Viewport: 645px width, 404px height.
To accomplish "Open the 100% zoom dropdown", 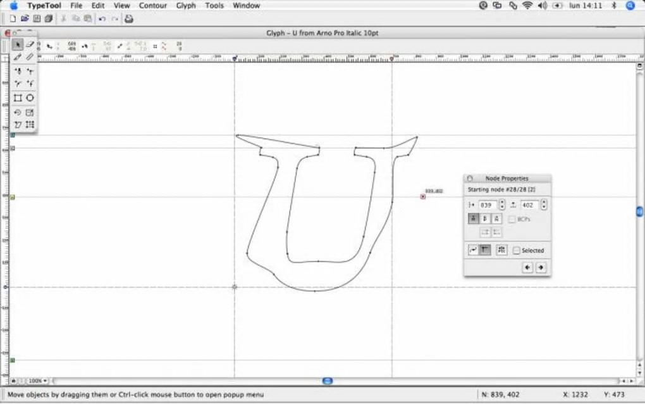I will tap(37, 381).
